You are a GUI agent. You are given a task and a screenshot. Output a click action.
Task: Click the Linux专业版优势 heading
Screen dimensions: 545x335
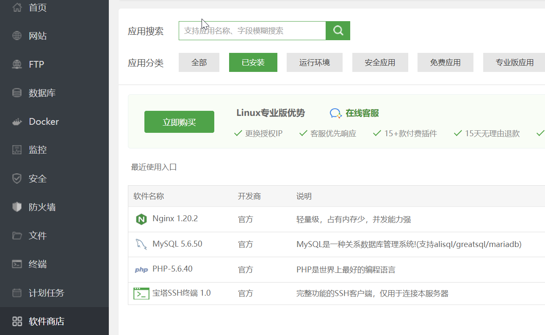[x=271, y=113]
